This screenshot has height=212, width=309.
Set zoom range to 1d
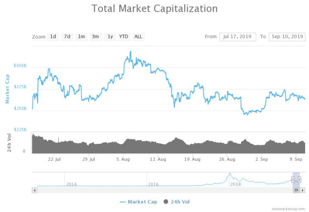(x=53, y=37)
